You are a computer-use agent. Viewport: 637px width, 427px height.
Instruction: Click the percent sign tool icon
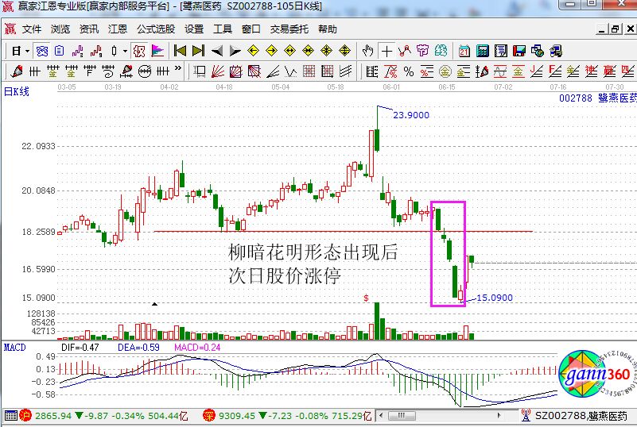pyautogui.click(x=408, y=72)
